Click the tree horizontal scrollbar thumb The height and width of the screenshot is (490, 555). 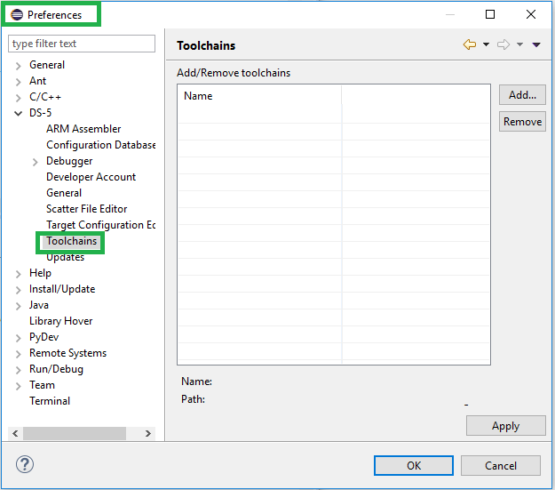[x=75, y=433]
